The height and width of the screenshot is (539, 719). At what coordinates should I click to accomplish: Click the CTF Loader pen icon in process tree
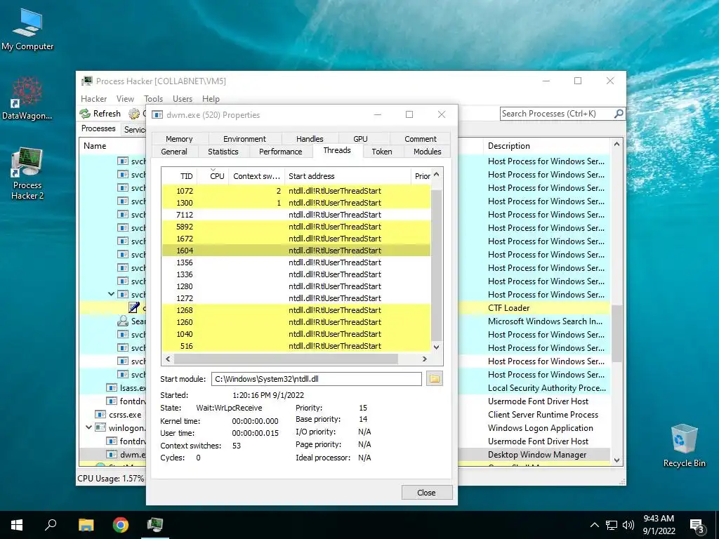point(134,307)
